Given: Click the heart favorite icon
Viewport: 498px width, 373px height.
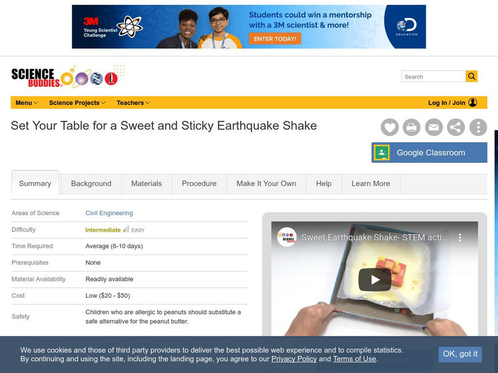Looking at the screenshot, I should 390,127.
